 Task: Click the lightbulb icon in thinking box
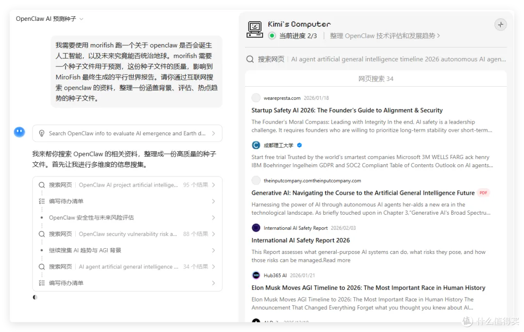[x=42, y=133]
